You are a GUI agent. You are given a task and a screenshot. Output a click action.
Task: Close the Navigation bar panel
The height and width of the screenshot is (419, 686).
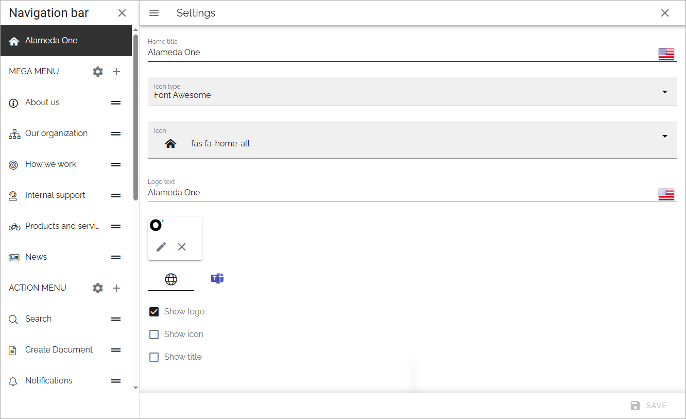pyautogui.click(x=122, y=13)
